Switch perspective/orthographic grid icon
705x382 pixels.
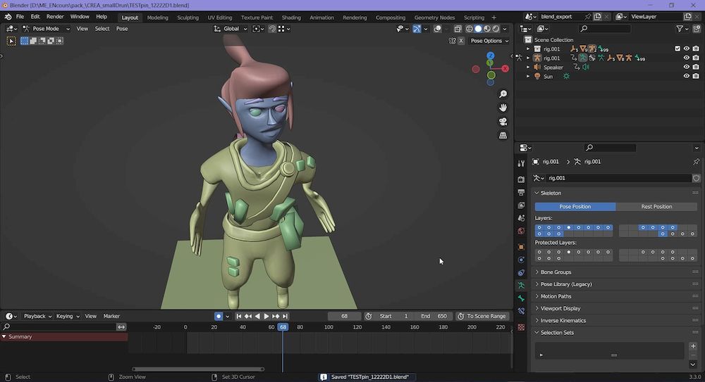coord(503,134)
